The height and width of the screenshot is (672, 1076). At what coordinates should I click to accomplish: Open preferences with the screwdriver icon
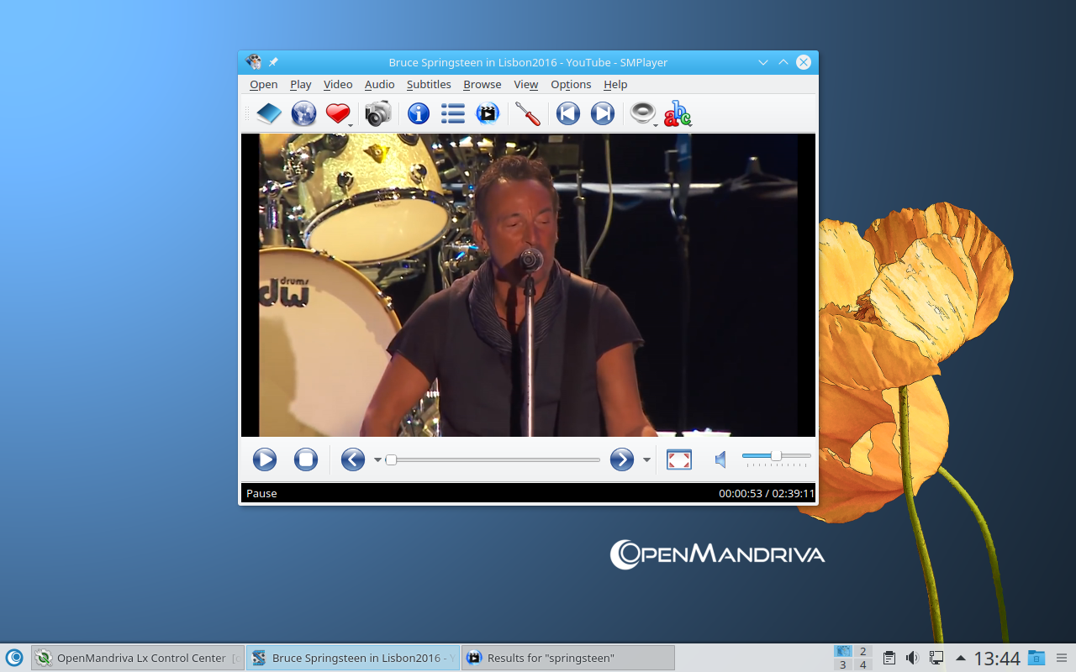click(527, 113)
